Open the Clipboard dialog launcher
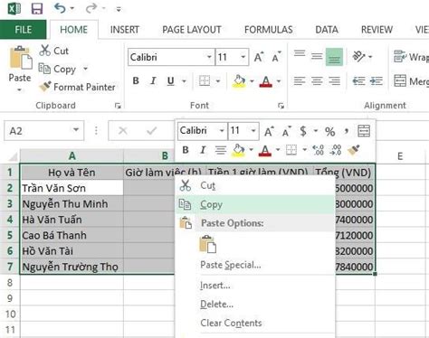The height and width of the screenshot is (338, 429). click(118, 106)
